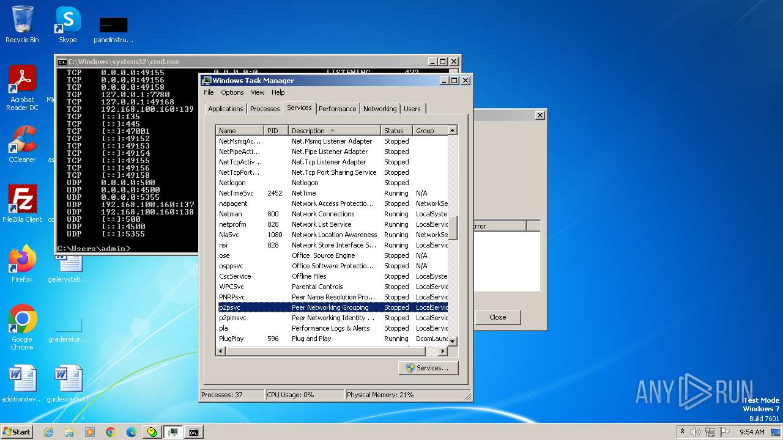Screen dimensions: 783x440
Task: Open the Windows Media Player taskbar icon
Action: 90,432
